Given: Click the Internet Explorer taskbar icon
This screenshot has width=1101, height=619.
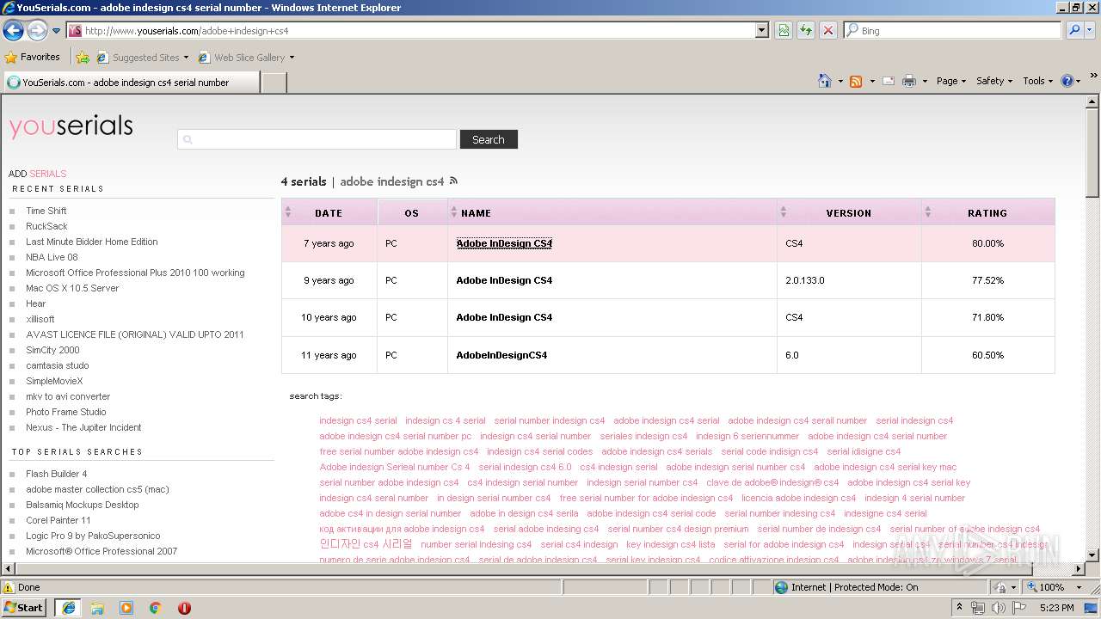Looking at the screenshot, I should tap(69, 608).
